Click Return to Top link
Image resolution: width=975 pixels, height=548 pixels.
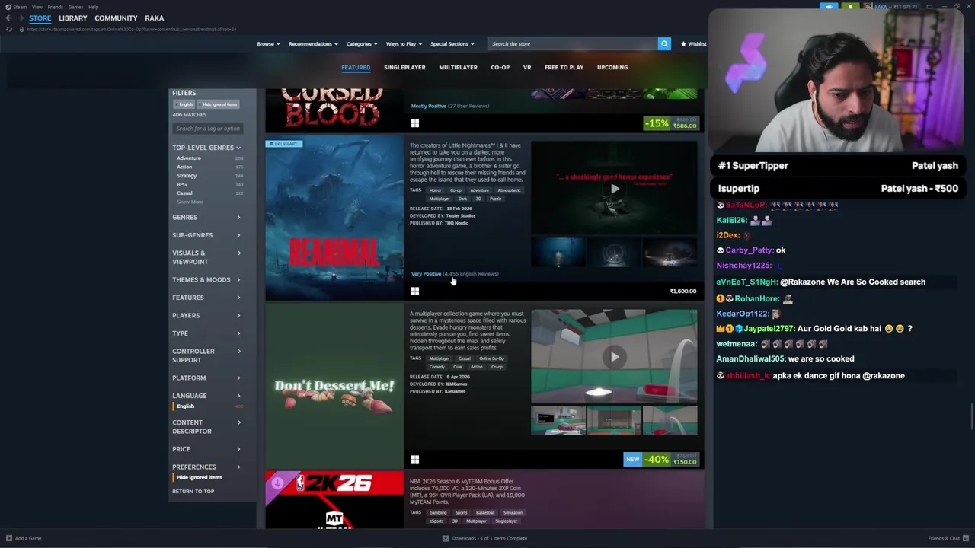pyautogui.click(x=193, y=491)
